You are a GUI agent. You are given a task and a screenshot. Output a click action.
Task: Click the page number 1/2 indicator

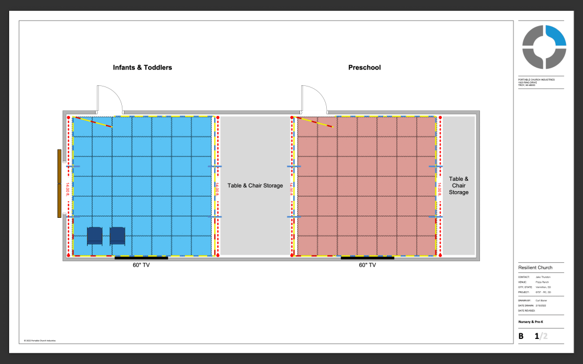point(540,336)
